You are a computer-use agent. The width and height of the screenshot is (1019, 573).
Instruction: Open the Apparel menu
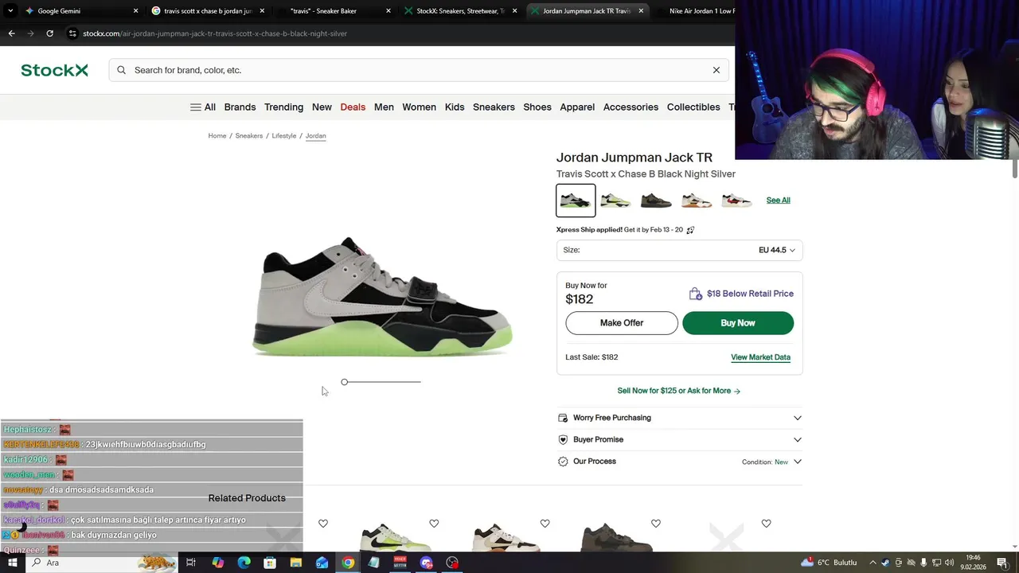[577, 107]
